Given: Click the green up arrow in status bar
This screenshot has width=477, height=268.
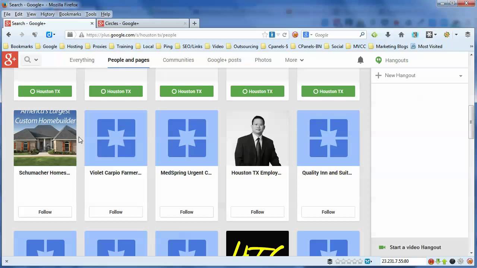Looking at the screenshot, I should click(x=444, y=261).
